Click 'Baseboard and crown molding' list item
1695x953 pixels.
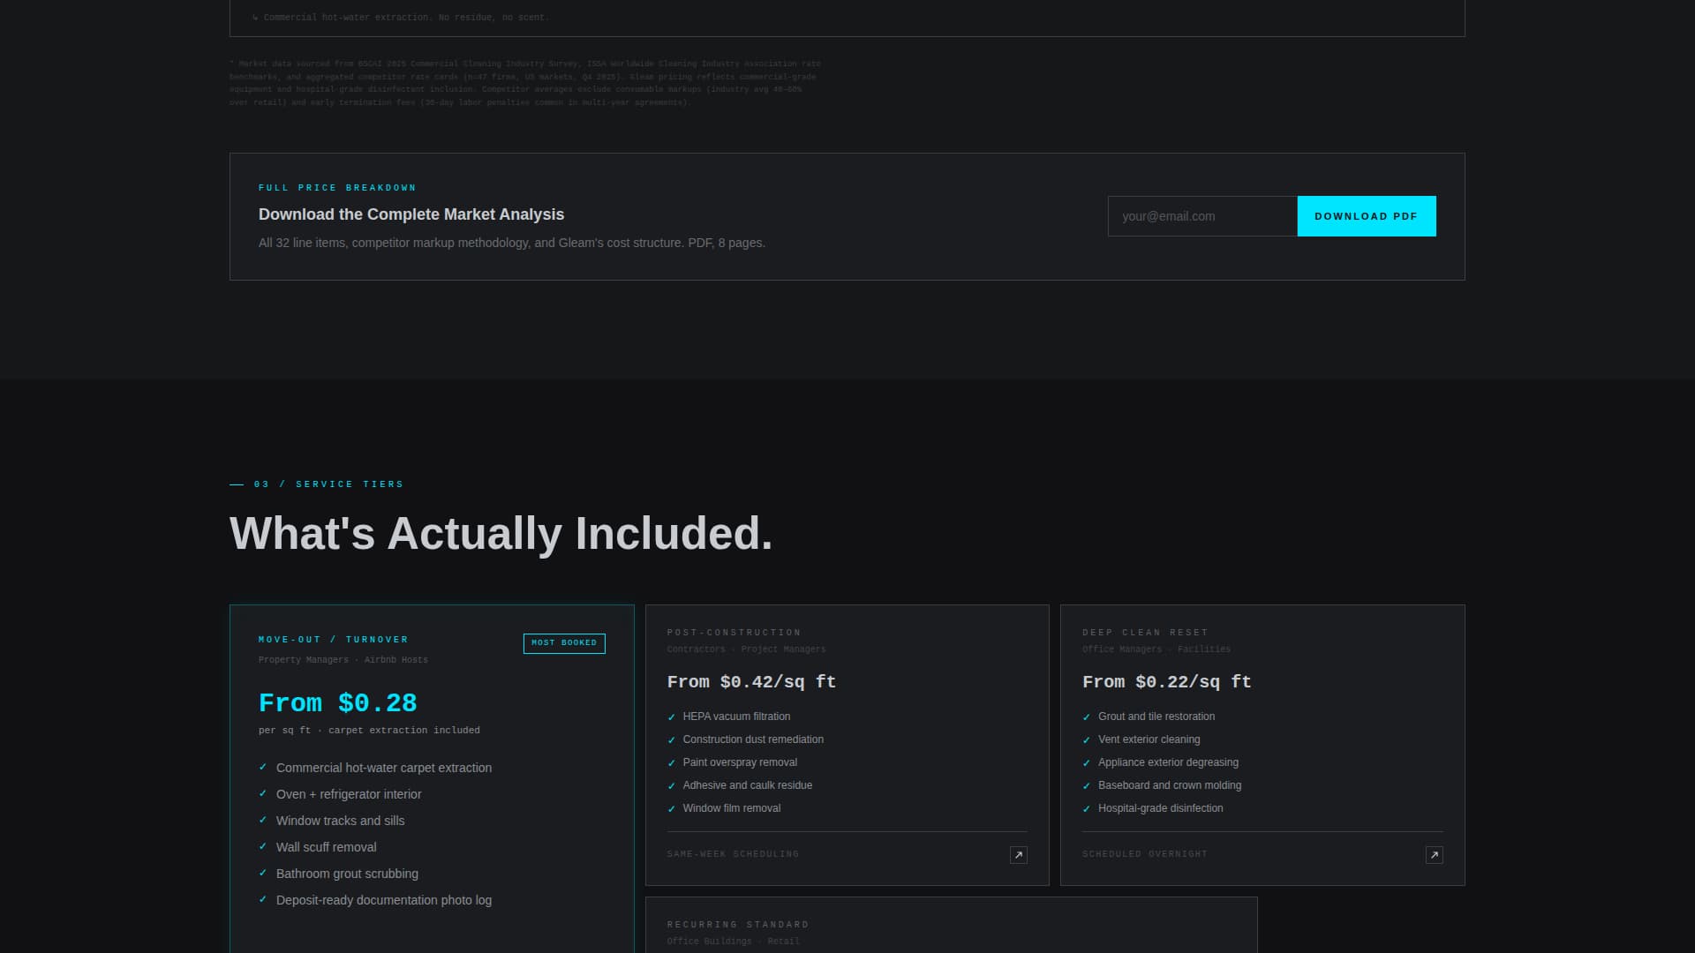(1170, 785)
